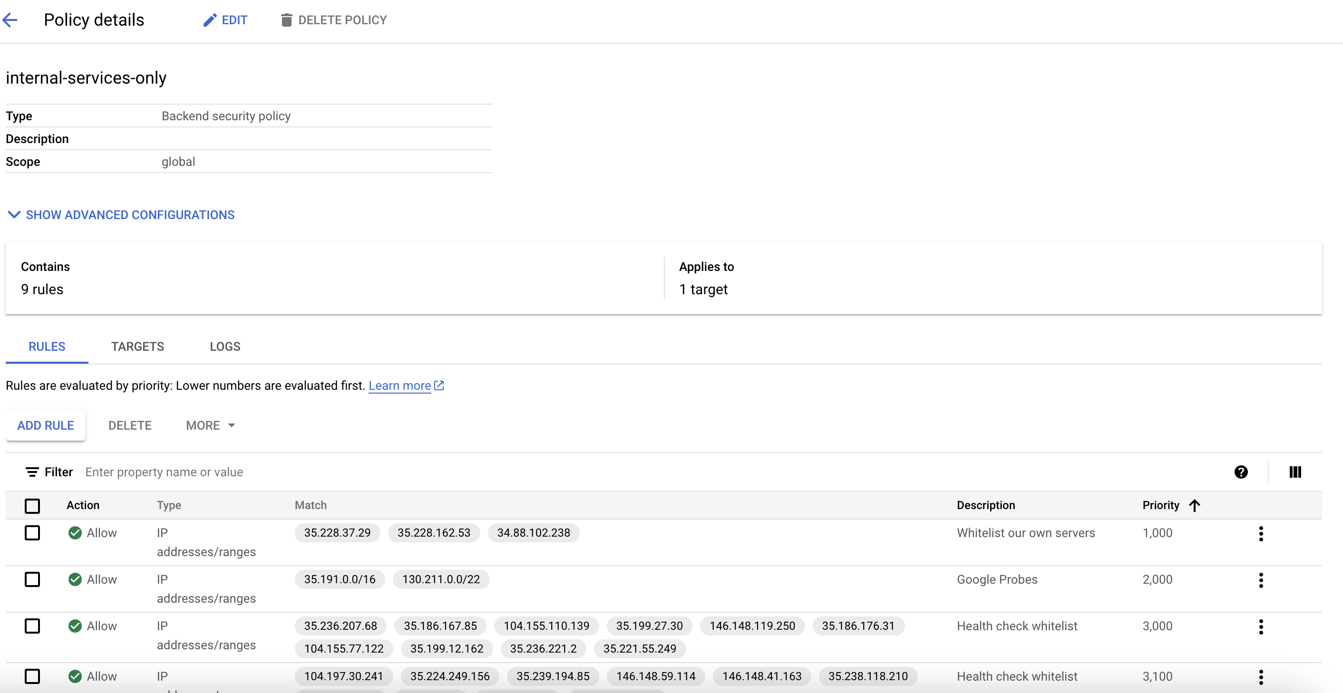Click the Delete button above the rules table

point(130,426)
